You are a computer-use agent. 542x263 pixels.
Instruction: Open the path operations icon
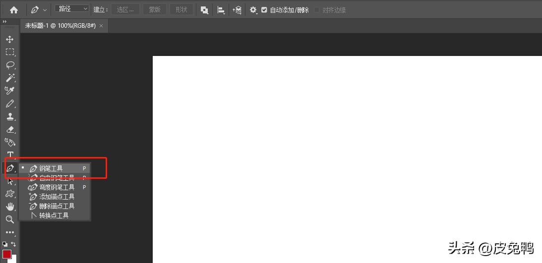point(205,10)
